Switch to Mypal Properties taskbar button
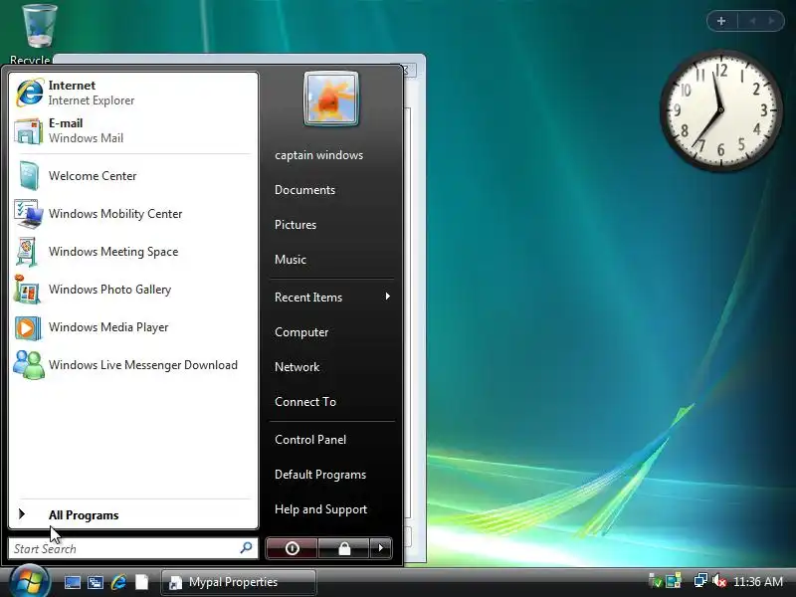796x597 pixels. [239, 582]
